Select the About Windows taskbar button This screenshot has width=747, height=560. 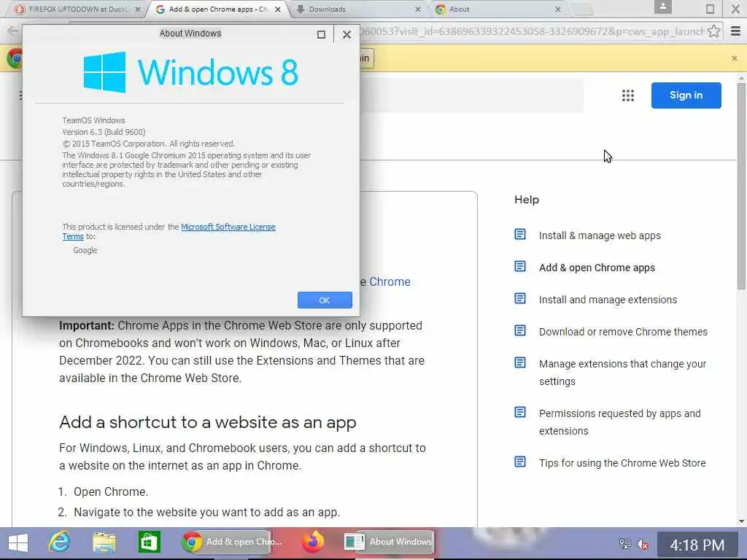pyautogui.click(x=389, y=542)
